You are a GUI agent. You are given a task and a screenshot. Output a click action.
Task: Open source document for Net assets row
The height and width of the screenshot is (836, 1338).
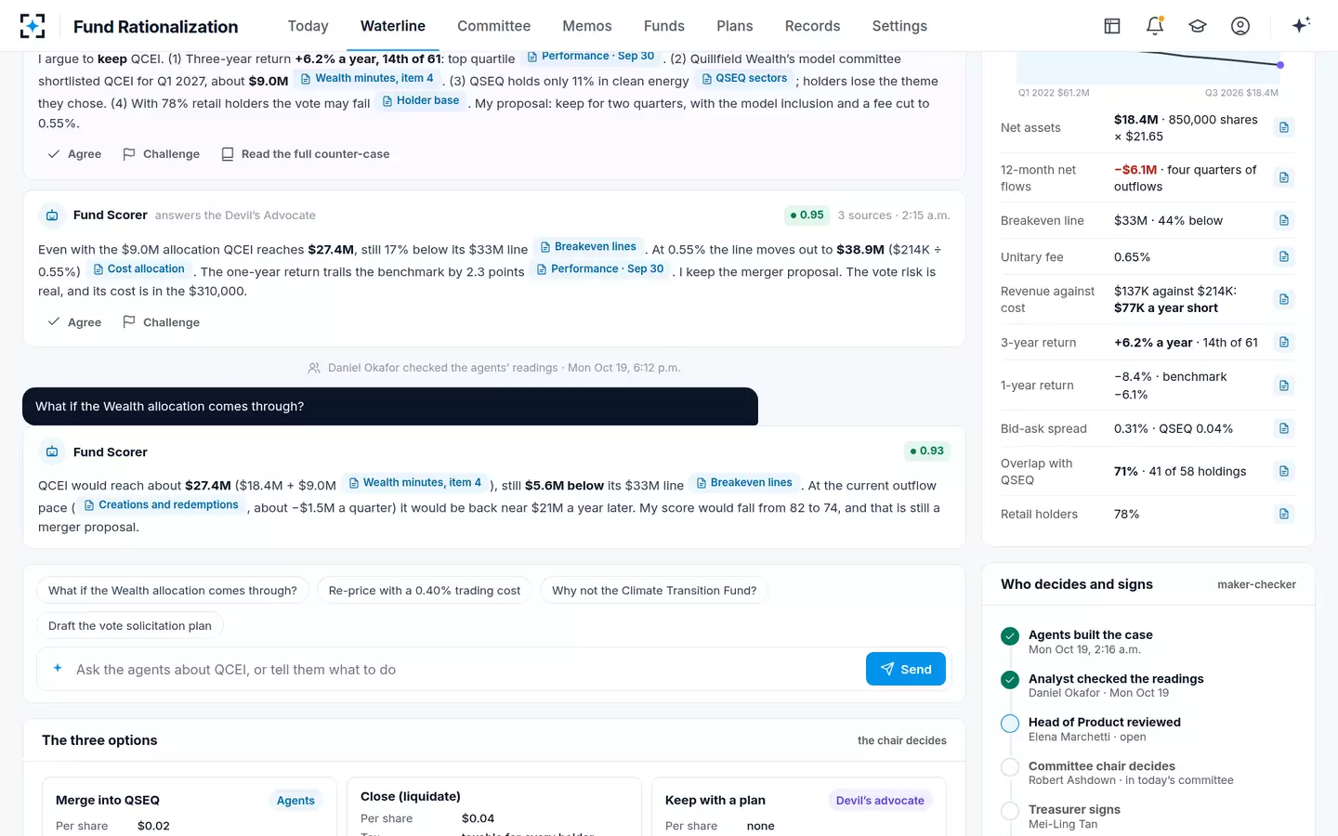[1284, 127]
